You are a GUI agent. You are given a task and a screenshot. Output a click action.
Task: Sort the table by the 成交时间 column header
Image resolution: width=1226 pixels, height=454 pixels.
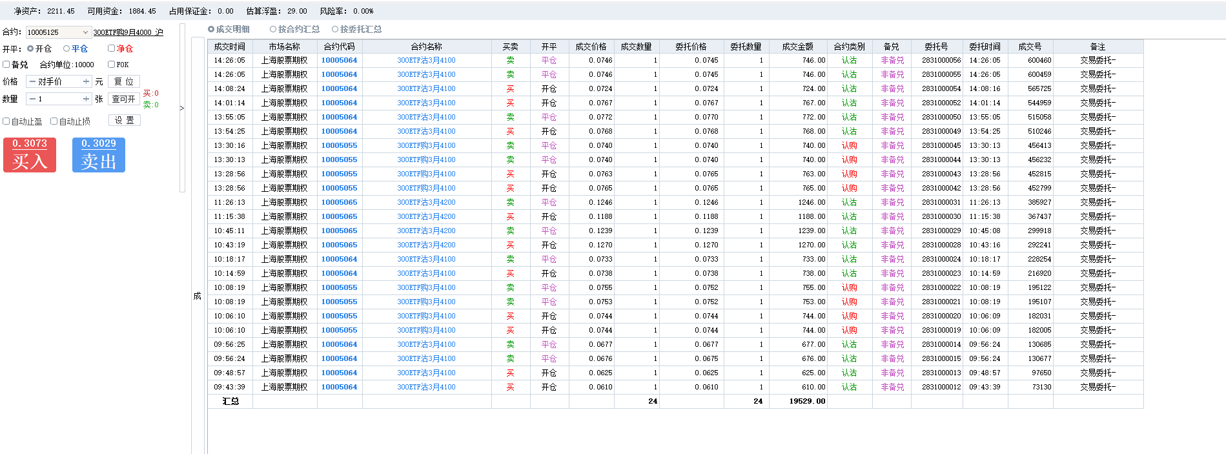[229, 46]
